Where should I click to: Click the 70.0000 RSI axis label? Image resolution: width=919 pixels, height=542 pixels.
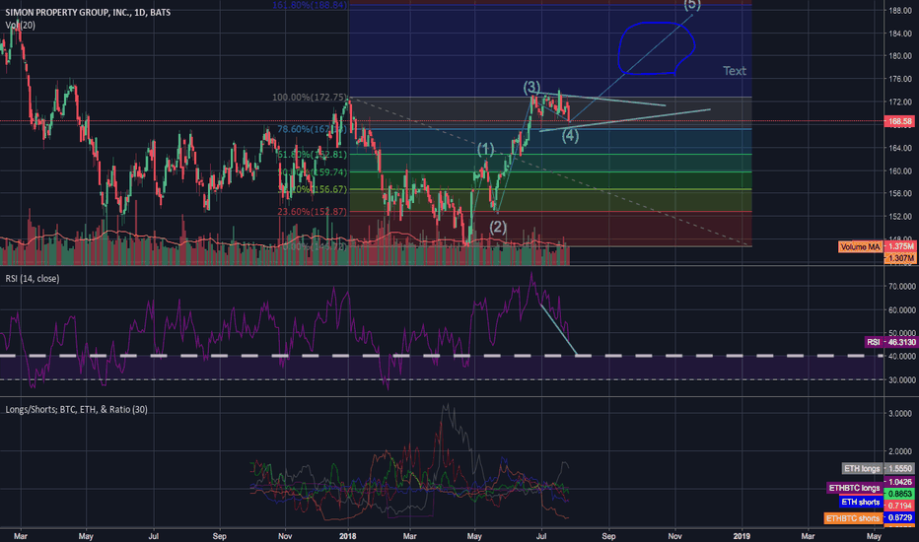(901, 287)
